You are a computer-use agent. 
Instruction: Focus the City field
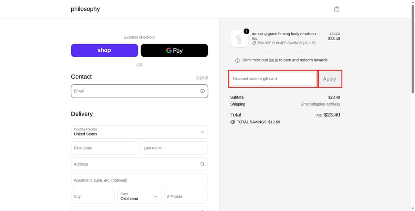(x=93, y=196)
